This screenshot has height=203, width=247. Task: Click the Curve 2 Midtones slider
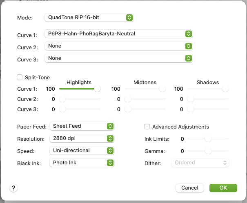tap(145, 99)
